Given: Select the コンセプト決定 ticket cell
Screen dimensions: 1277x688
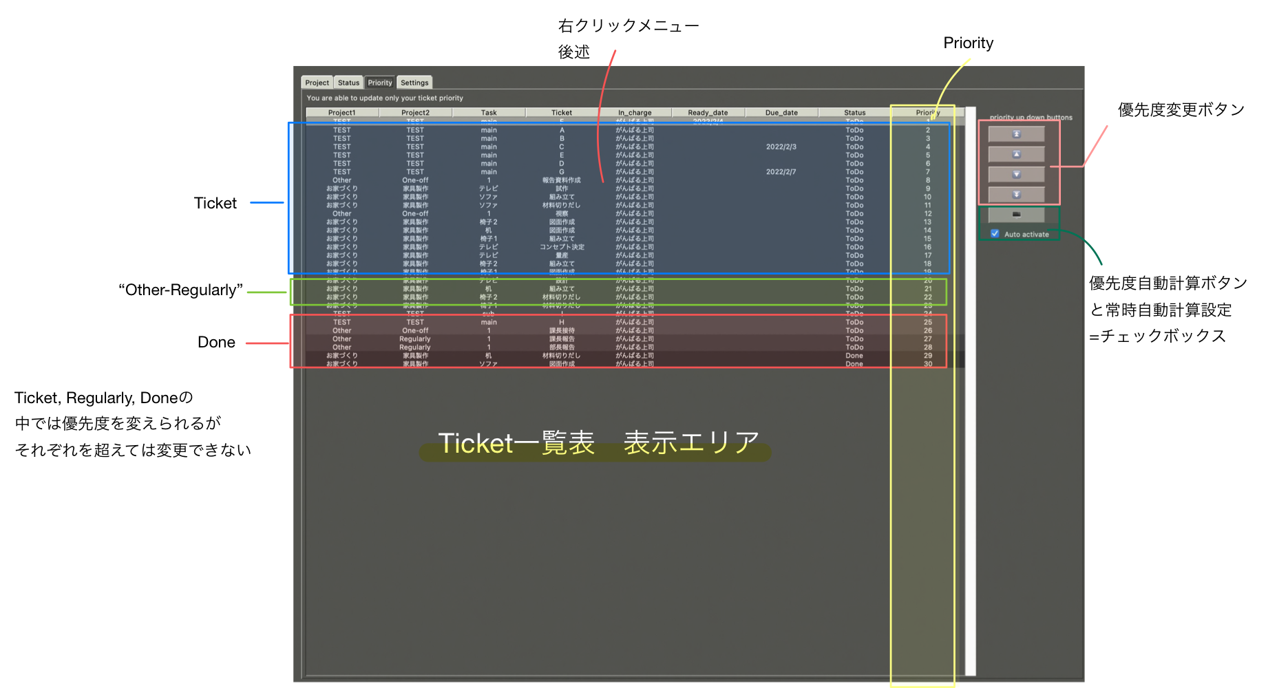Looking at the screenshot, I should 562,247.
